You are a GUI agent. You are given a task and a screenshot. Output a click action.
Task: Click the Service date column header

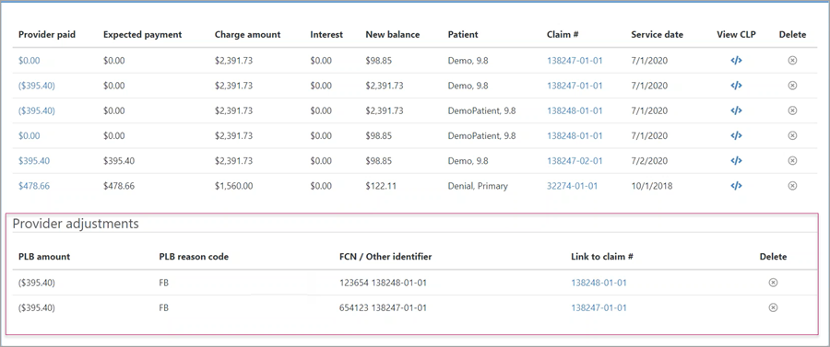point(657,34)
